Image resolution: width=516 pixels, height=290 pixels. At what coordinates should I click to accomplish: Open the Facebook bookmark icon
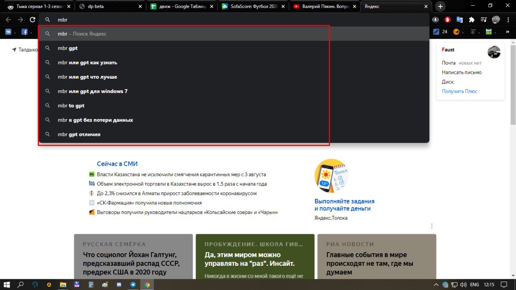(25, 31)
